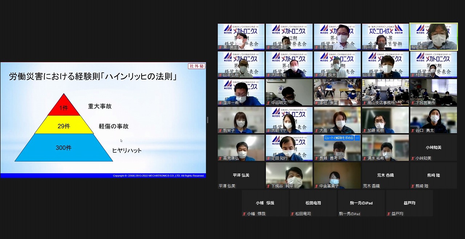This screenshot has width=465, height=239.
Task: Click the muted mic icon beside 村瀬 正人
Action: 413,75
